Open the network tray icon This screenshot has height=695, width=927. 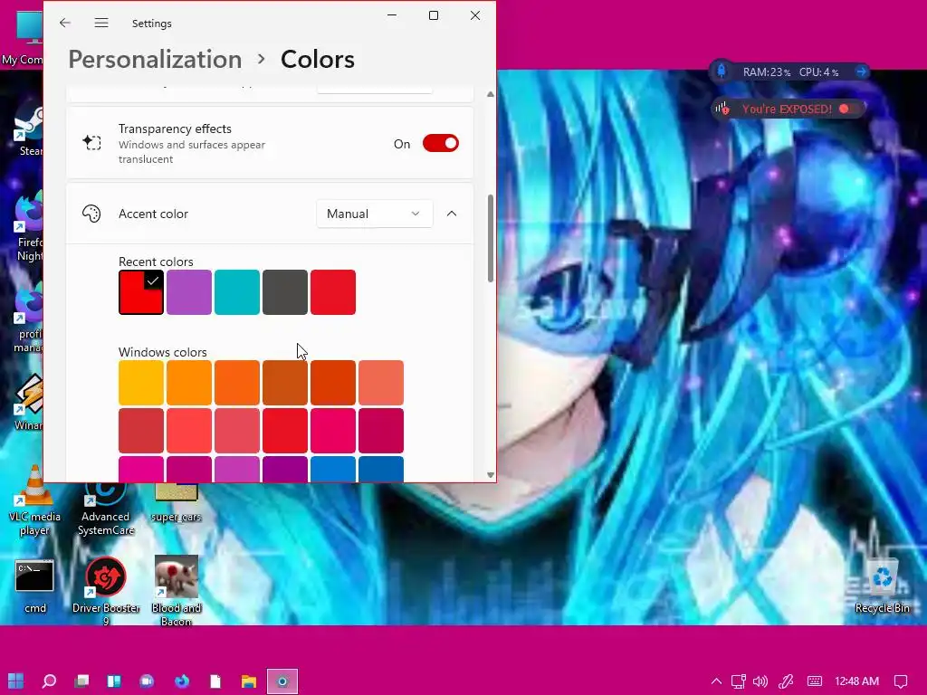tap(739, 681)
